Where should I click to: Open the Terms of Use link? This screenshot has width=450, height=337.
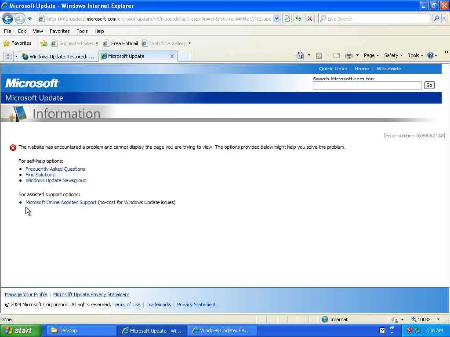click(127, 305)
